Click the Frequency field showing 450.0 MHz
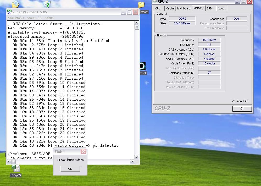The height and width of the screenshot is (186, 261). [x=209, y=40]
